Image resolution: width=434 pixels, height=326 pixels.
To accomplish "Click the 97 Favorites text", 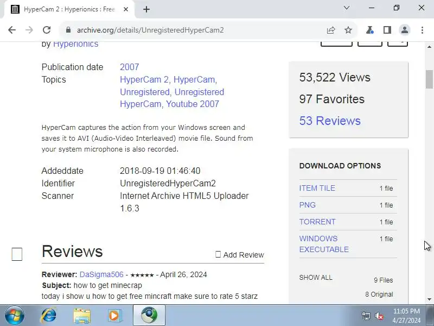I will coord(331,99).
